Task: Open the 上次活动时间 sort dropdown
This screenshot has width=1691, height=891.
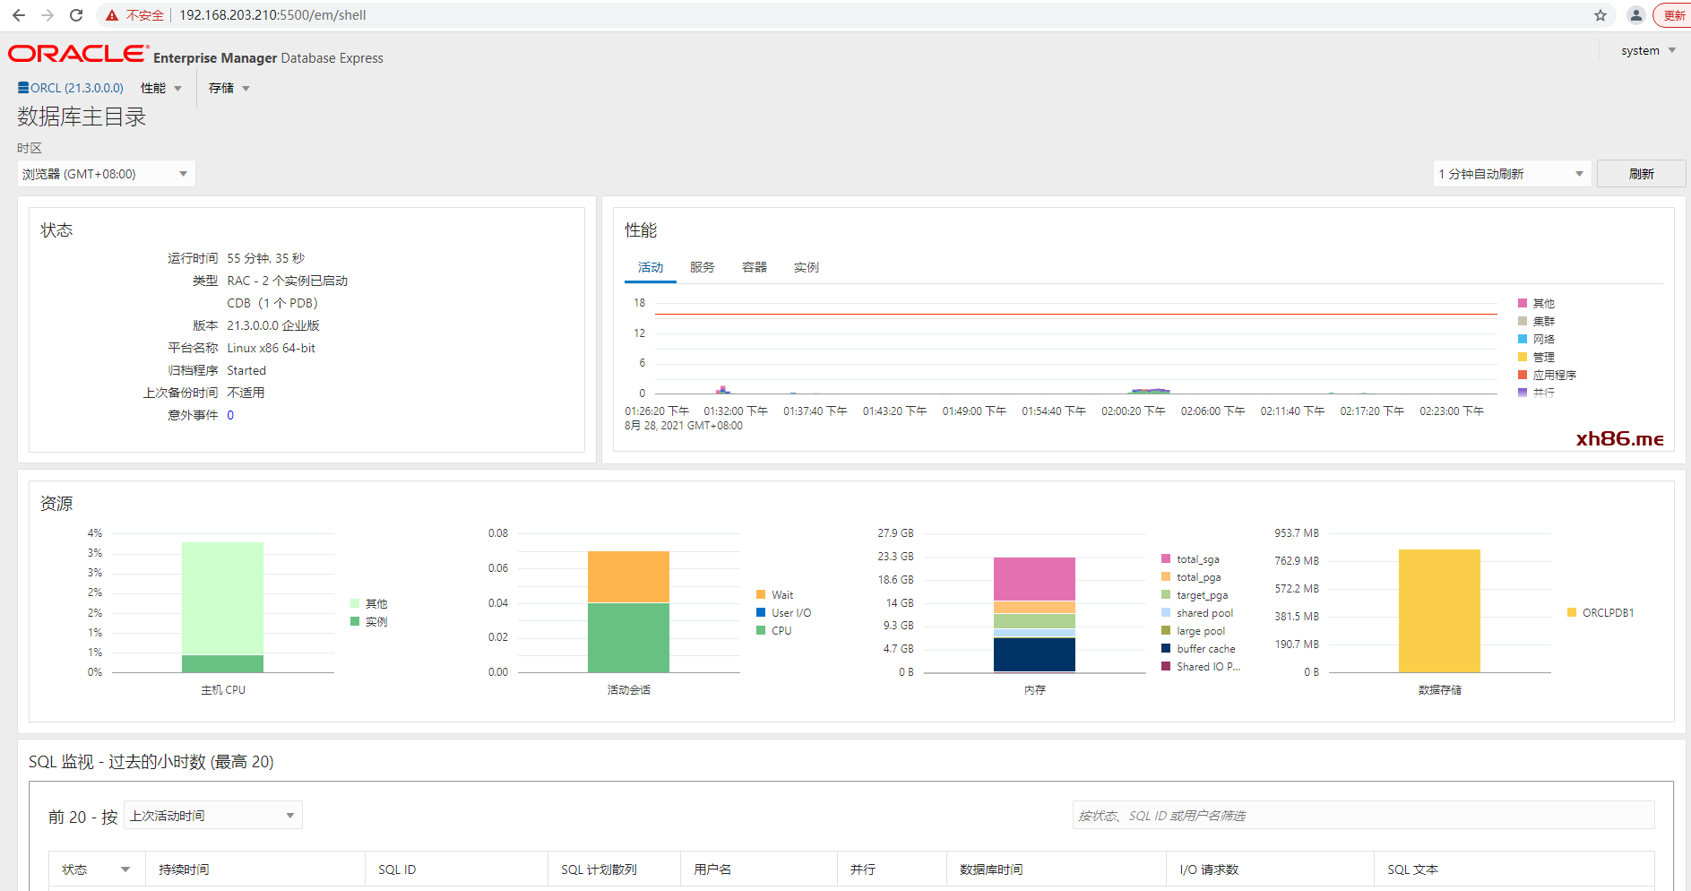Action: click(212, 816)
